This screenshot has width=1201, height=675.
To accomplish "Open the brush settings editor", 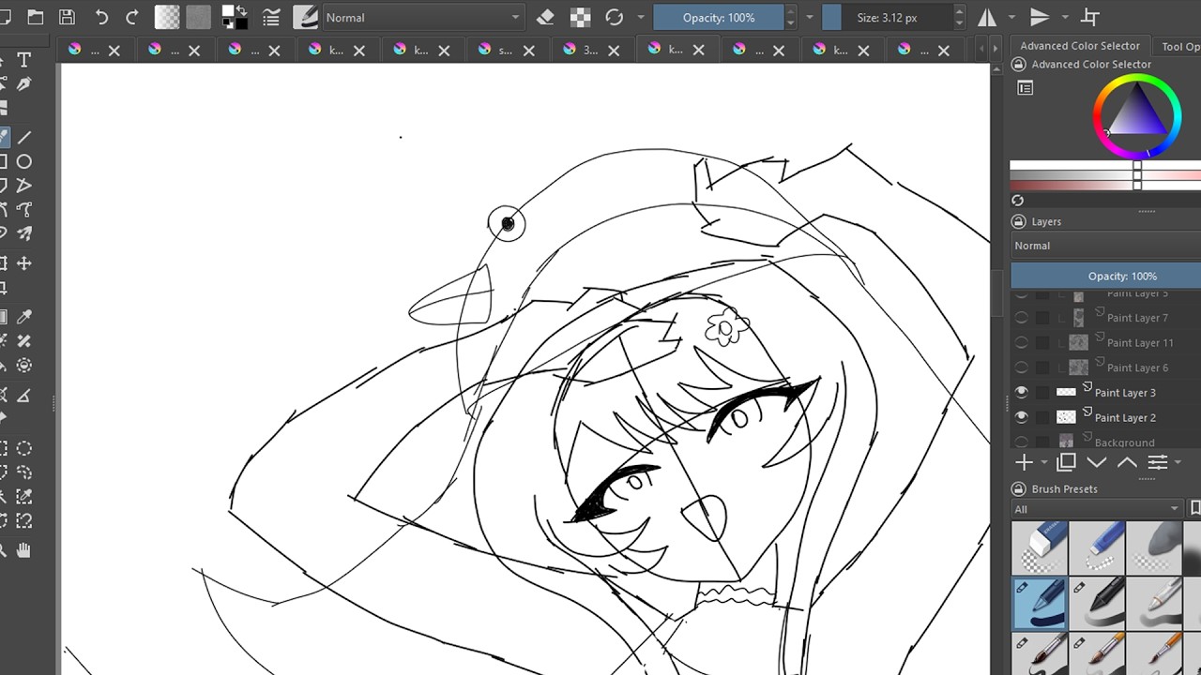I will click(272, 17).
